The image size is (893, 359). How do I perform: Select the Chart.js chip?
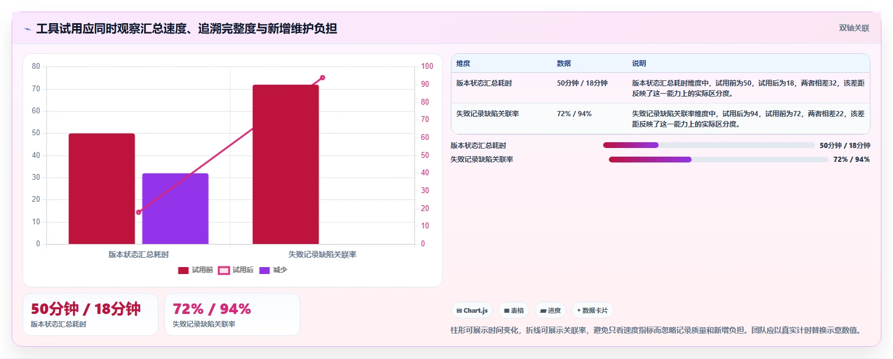coord(472,310)
